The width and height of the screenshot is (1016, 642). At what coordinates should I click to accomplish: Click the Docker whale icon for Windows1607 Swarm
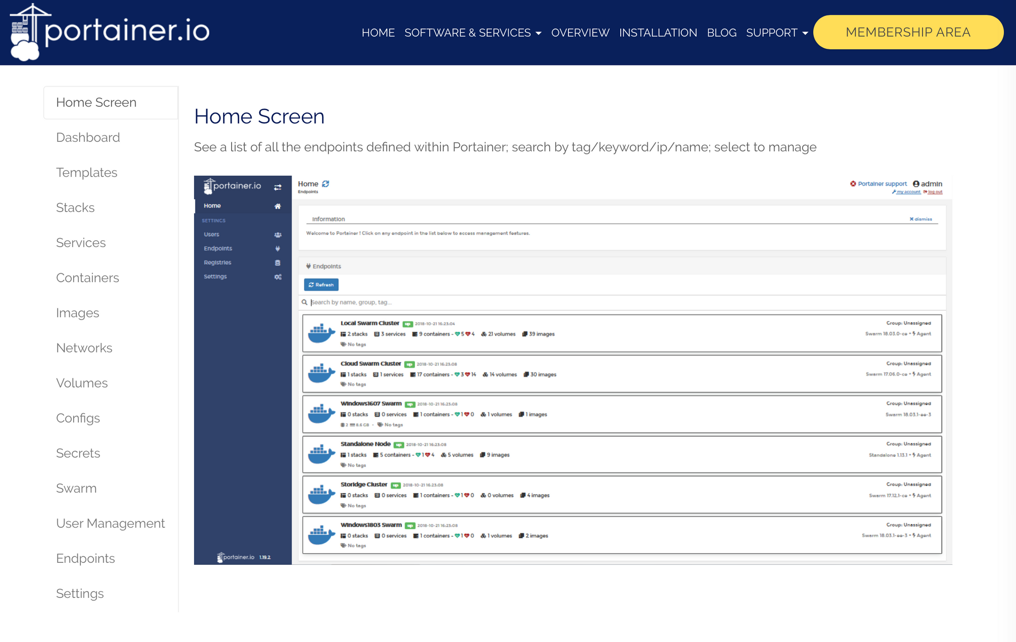[x=322, y=413]
